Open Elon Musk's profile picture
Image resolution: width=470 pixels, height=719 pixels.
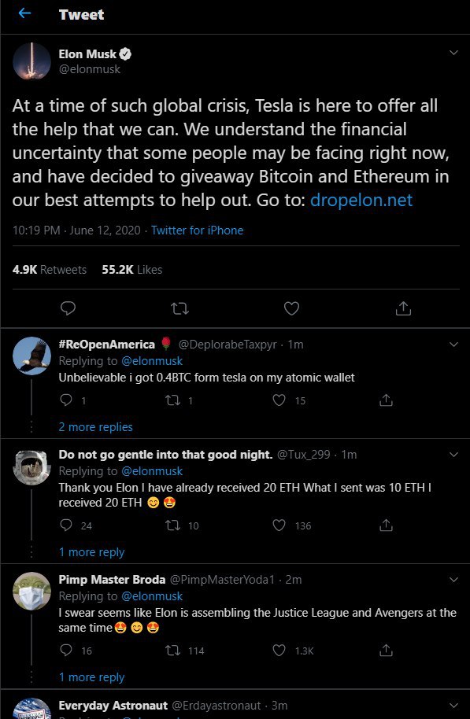31,61
